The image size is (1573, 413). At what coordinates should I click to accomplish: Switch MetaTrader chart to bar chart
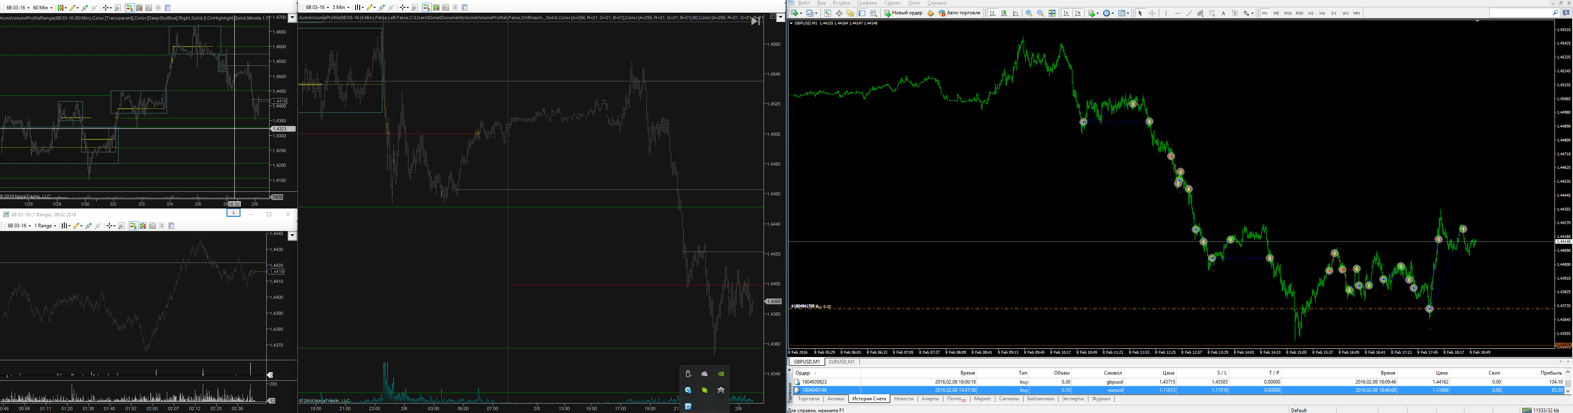pos(993,13)
